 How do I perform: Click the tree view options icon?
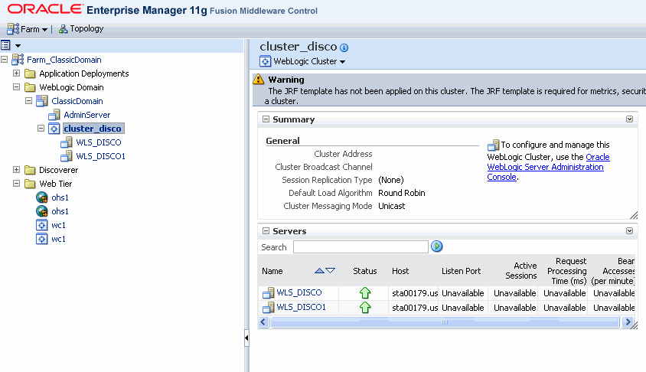(6, 46)
